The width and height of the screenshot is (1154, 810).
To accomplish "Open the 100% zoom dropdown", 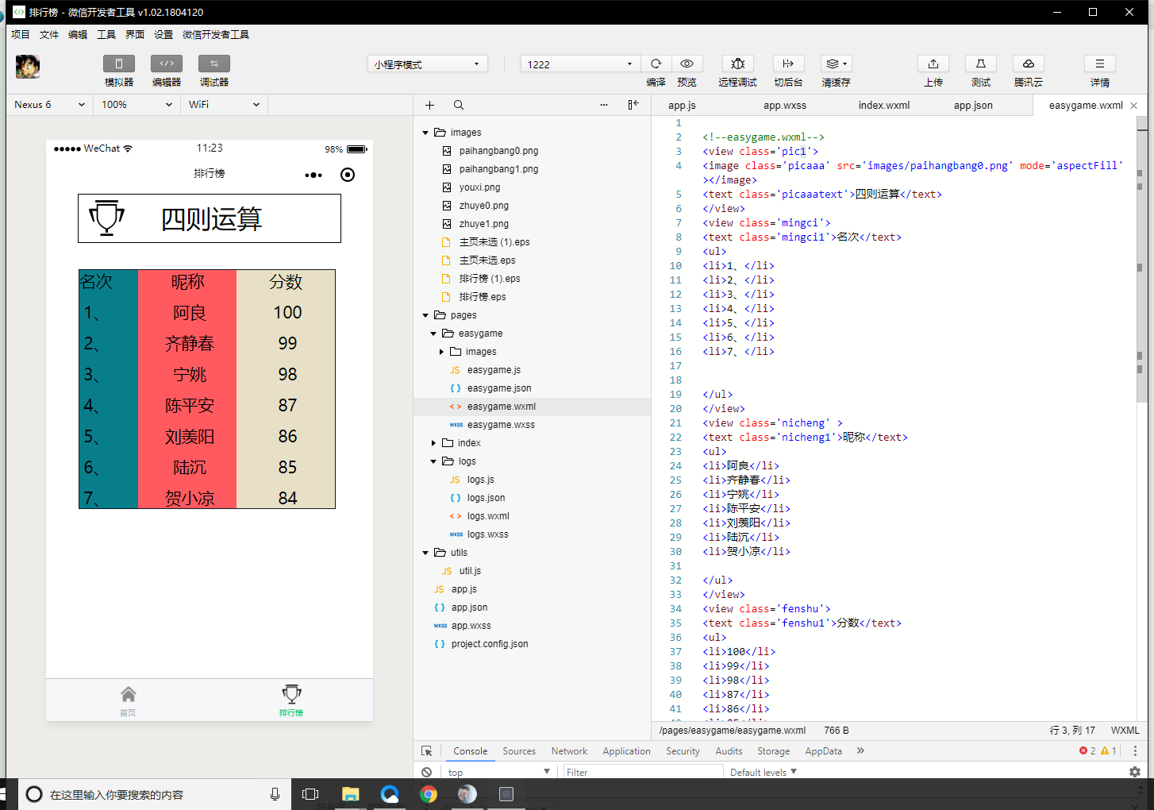I will click(x=137, y=105).
